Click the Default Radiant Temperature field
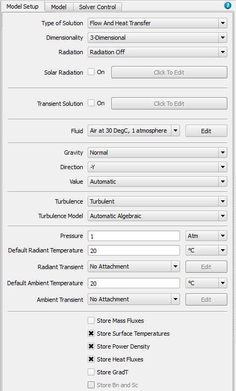Screen dimensions: 236x391 click(x=134, y=250)
